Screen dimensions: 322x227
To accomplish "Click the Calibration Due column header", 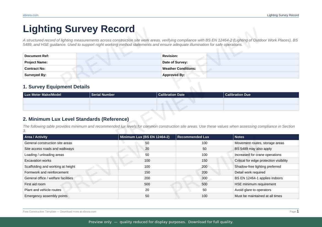I will click(238, 95).
